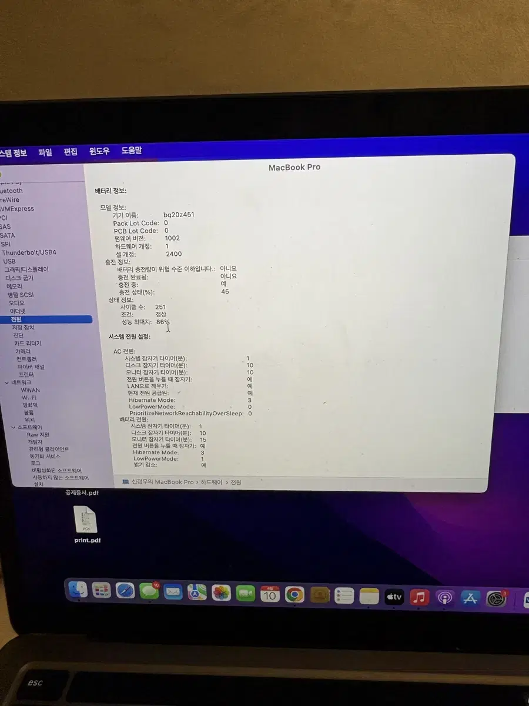Select 볼륨 under 네트워크
Screen dimensions: 529x706
click(29, 412)
